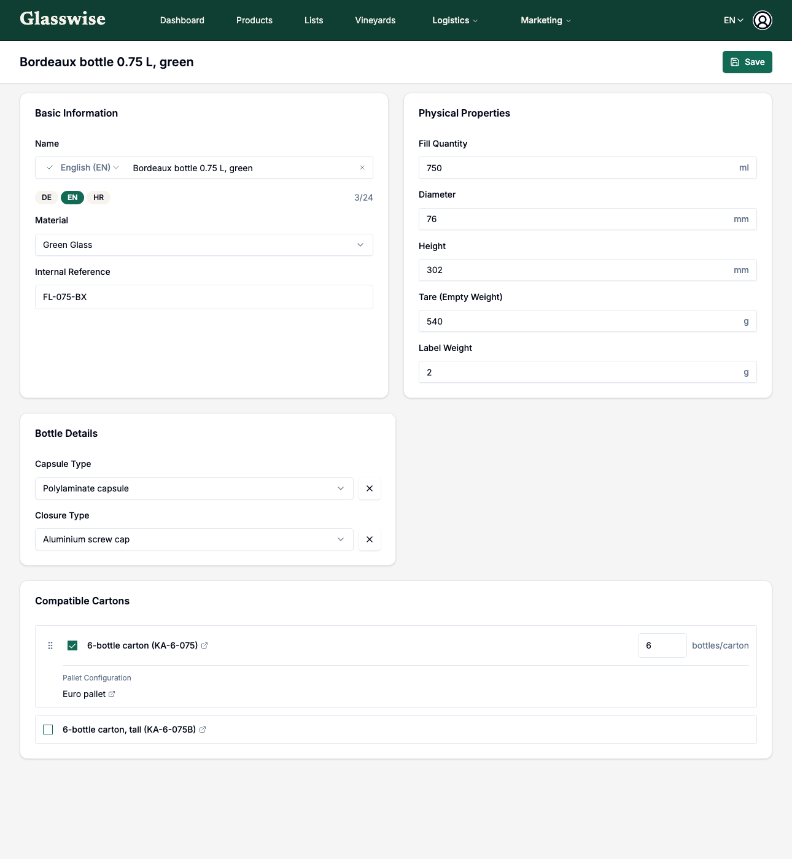Open external link for 6-bottle carton (KA-6-075)
Screen dimensions: 792x859
click(204, 645)
